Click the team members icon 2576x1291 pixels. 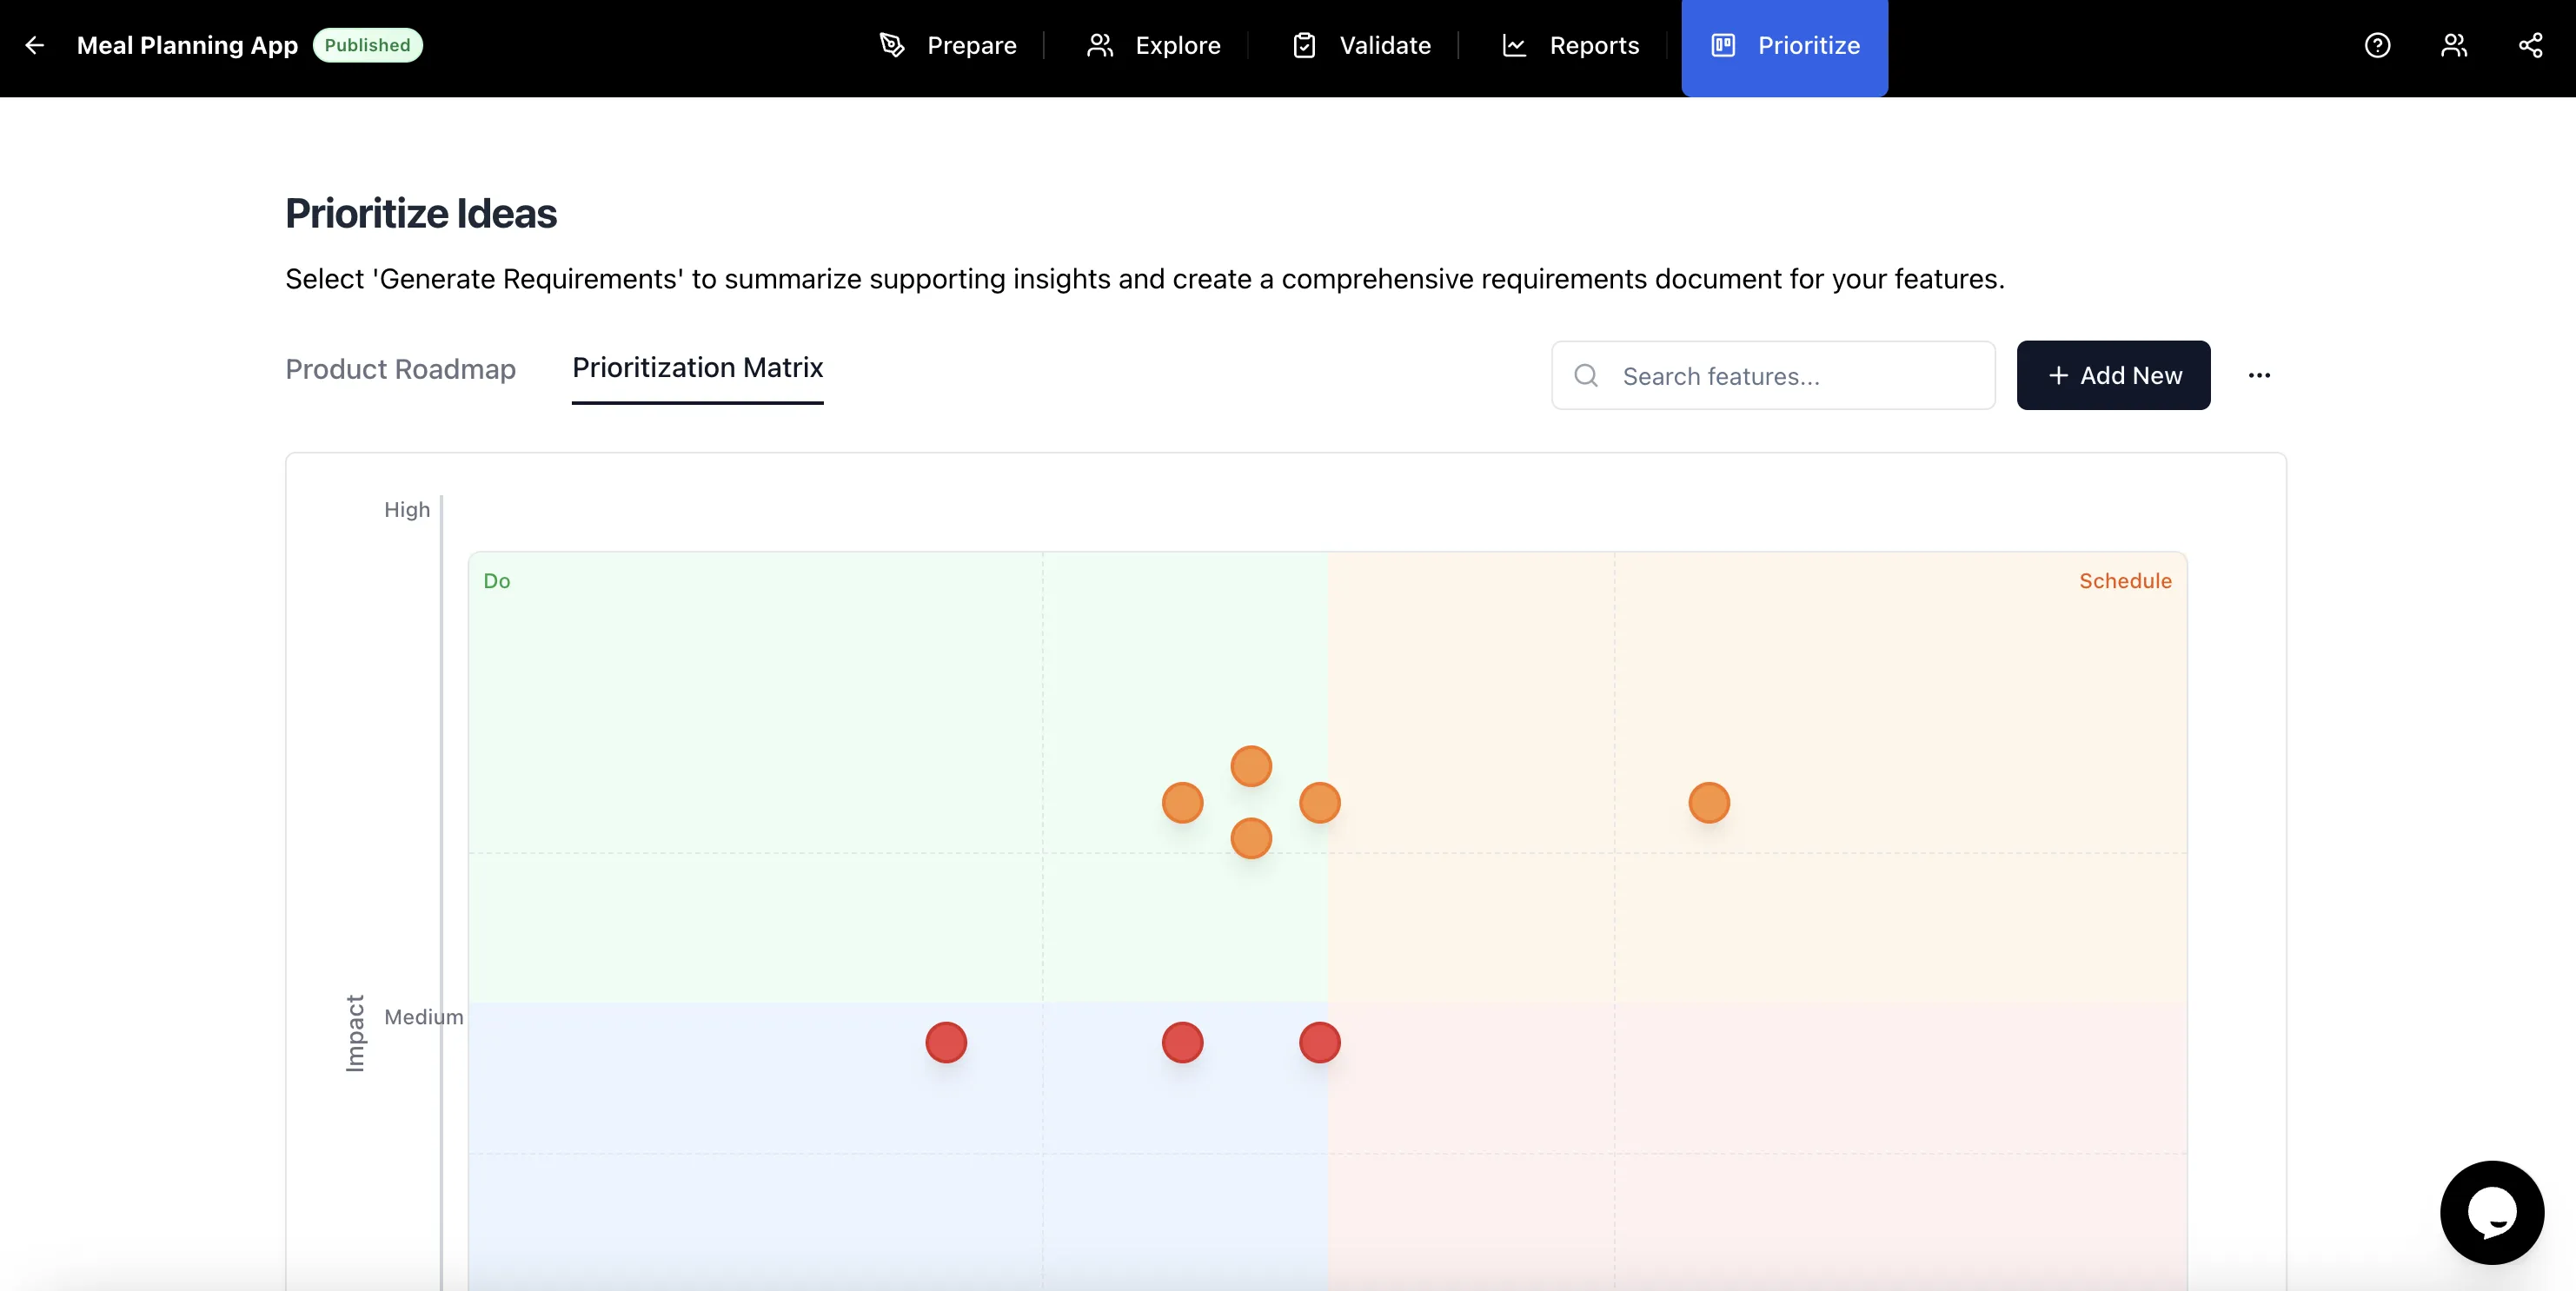(x=2454, y=45)
